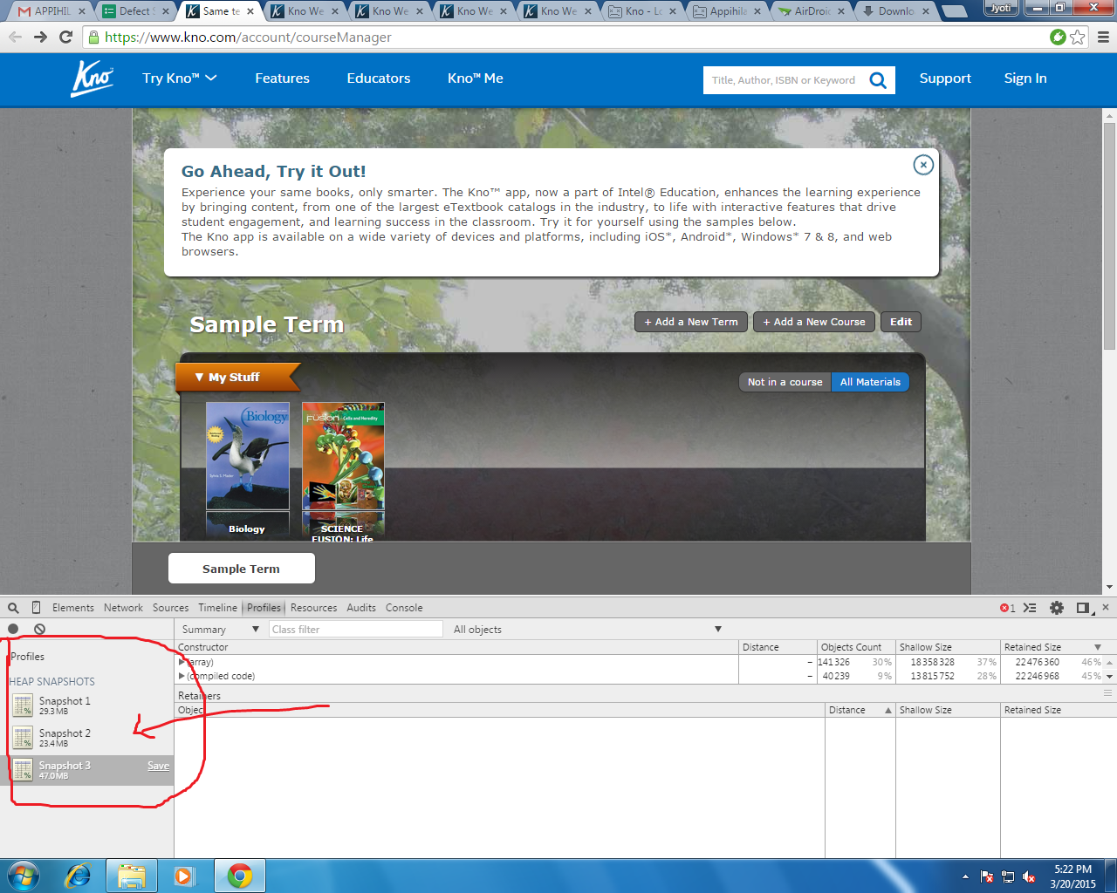Viewport: 1117px width, 893px height.
Task: Open the Biology book thumbnail
Action: (x=248, y=456)
